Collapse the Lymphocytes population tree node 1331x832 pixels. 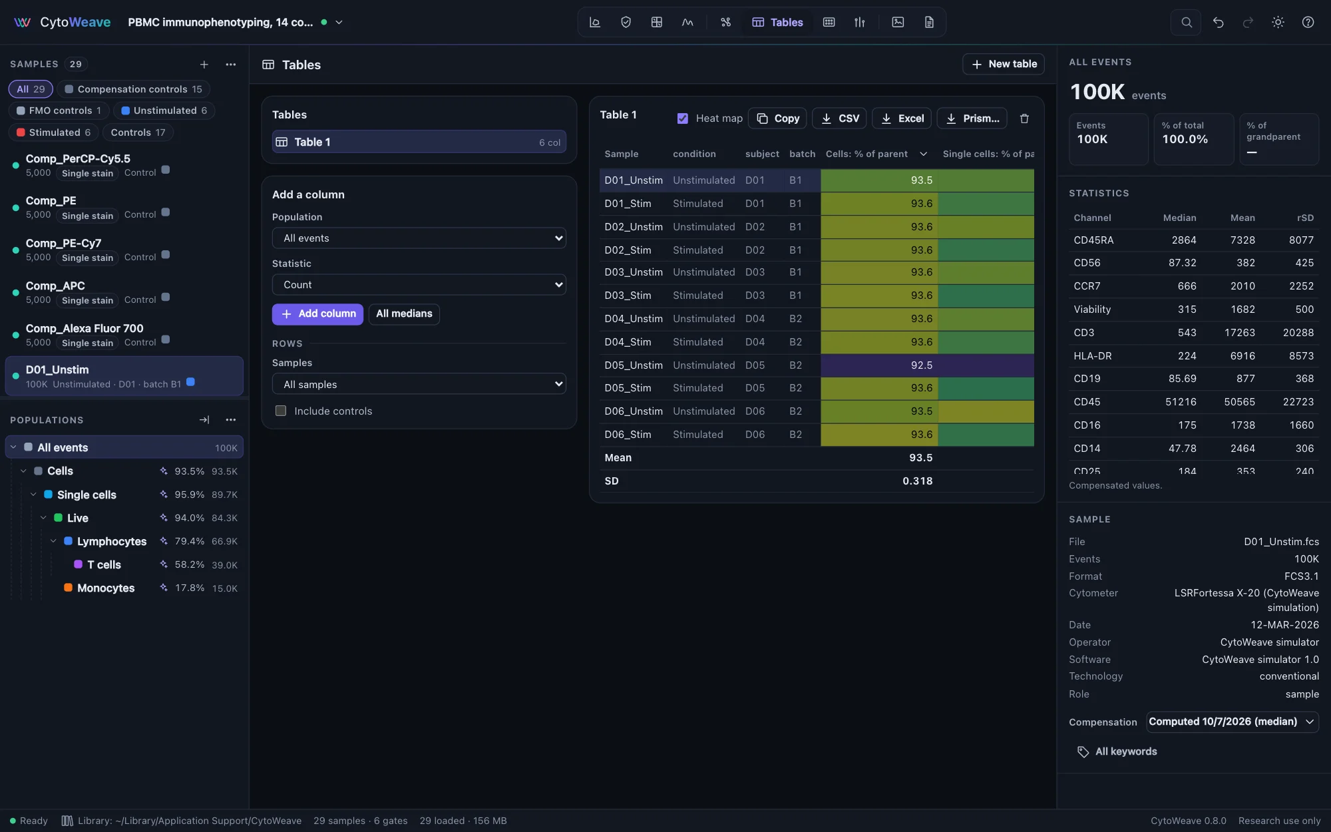(x=53, y=541)
